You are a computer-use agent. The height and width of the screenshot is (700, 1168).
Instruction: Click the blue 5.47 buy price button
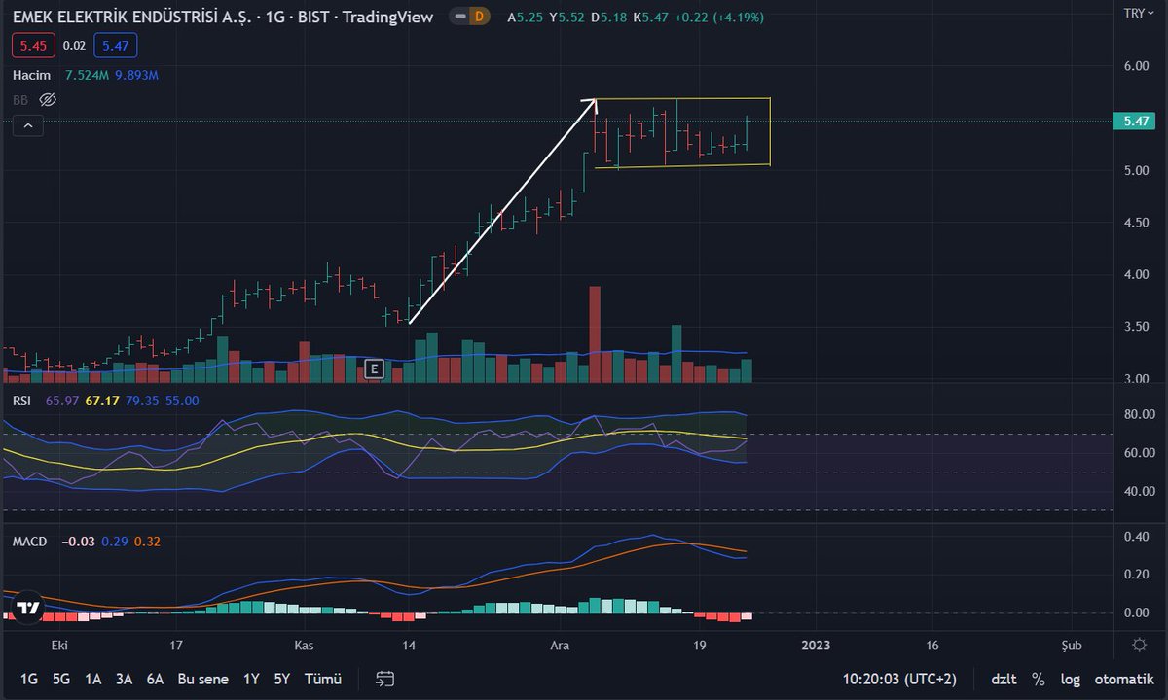(x=116, y=45)
